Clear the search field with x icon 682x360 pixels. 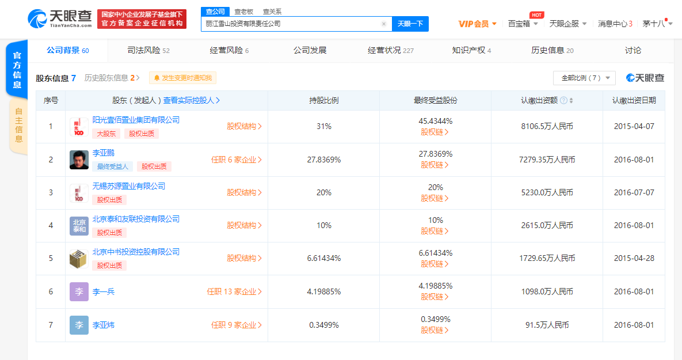(x=384, y=24)
